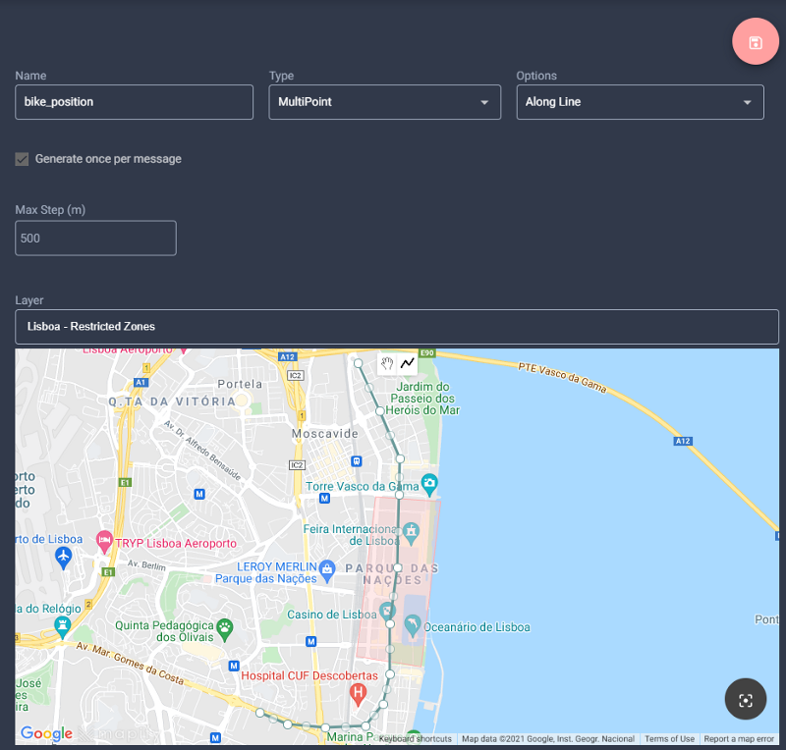Click the Google logo on the map
786x750 pixels.
click(46, 733)
